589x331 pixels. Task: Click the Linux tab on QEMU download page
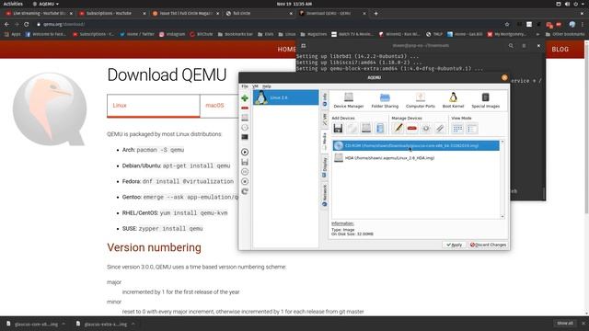click(x=154, y=106)
